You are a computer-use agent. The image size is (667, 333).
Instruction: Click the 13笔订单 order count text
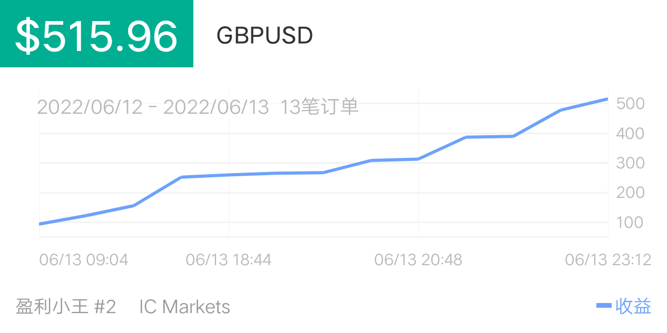pyautogui.click(x=320, y=107)
